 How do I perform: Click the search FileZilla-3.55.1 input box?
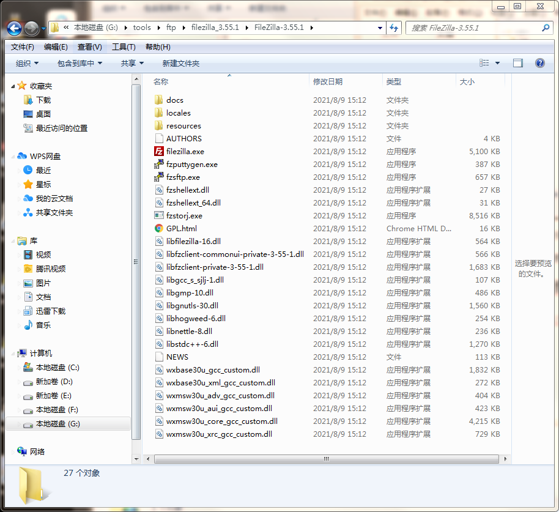474,28
